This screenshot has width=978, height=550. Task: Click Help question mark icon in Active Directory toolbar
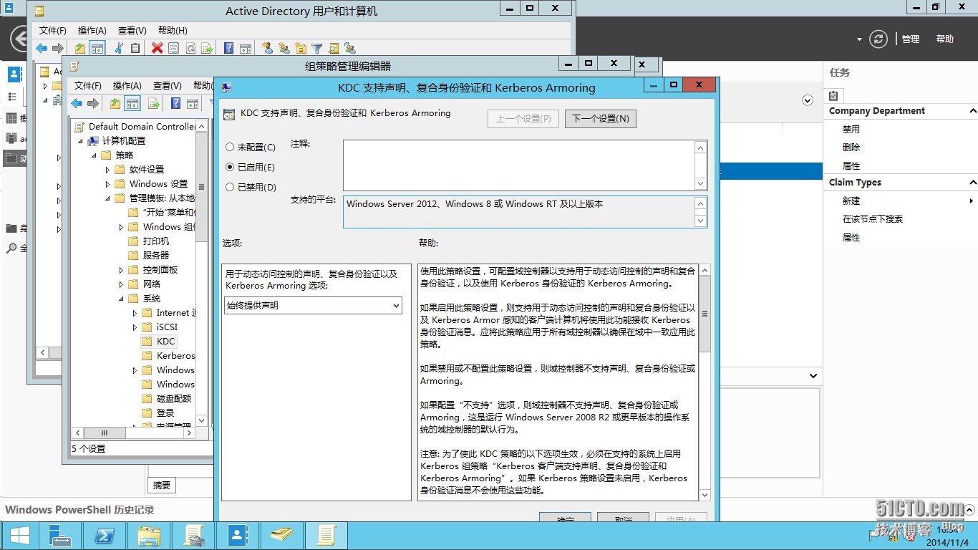(228, 48)
